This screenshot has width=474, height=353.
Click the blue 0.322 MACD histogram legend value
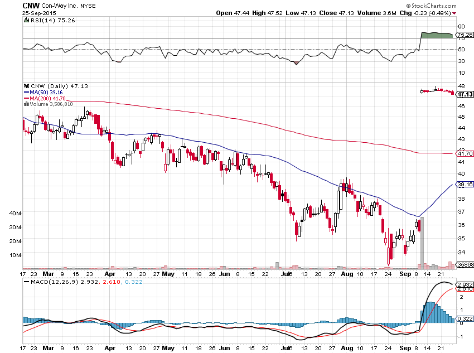pos(134,282)
